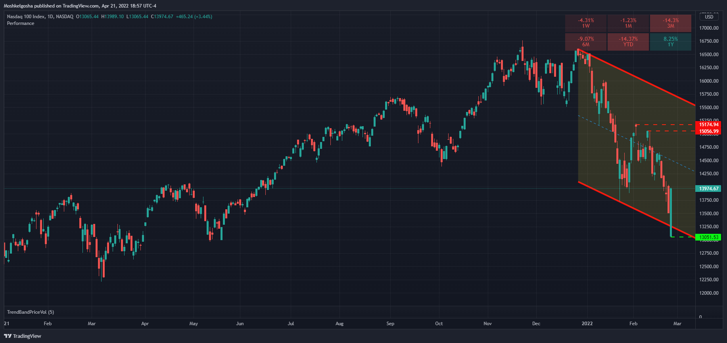Click the green 13051.53 price label
727x343 pixels.
708,237
